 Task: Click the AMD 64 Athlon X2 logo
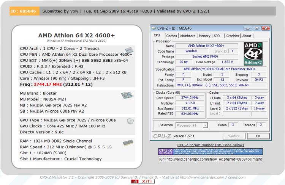253,54
